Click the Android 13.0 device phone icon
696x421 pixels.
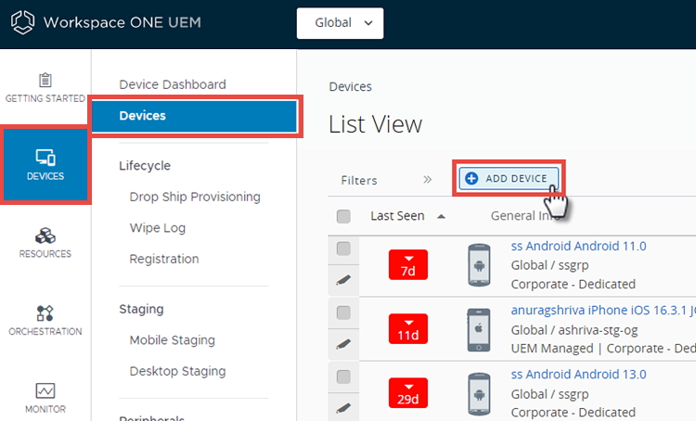[479, 394]
